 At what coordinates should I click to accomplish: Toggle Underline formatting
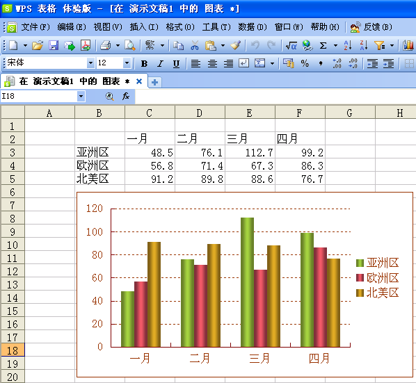pyautogui.click(x=176, y=64)
